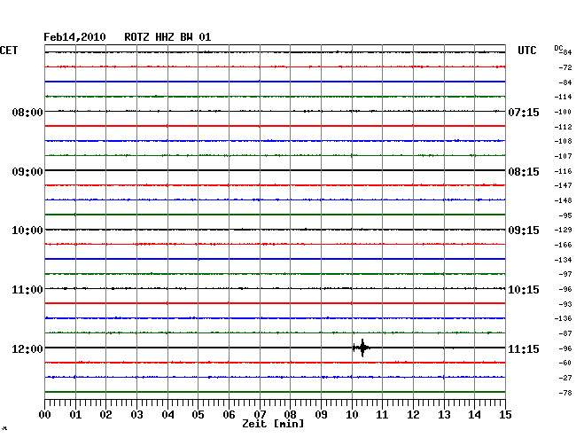Screen dimensions: 576x438
Task: Click the seismic event burst on the 12:00 trace
Action: (x=362, y=348)
